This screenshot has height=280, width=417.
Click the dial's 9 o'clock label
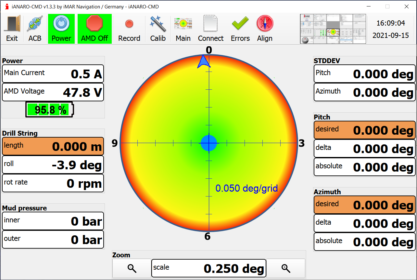(115, 143)
